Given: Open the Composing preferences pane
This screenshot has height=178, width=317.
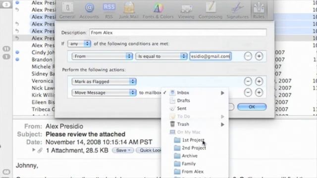Looking at the screenshot, I should [x=211, y=11].
